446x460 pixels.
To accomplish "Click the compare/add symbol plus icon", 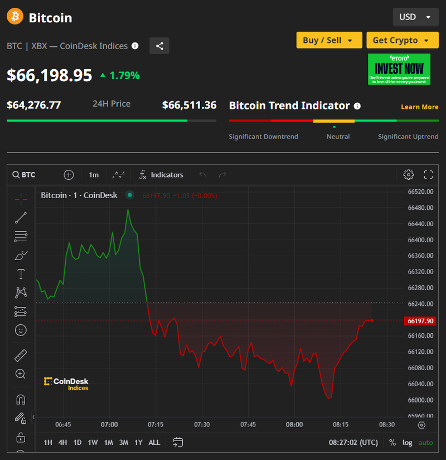I will [x=69, y=175].
